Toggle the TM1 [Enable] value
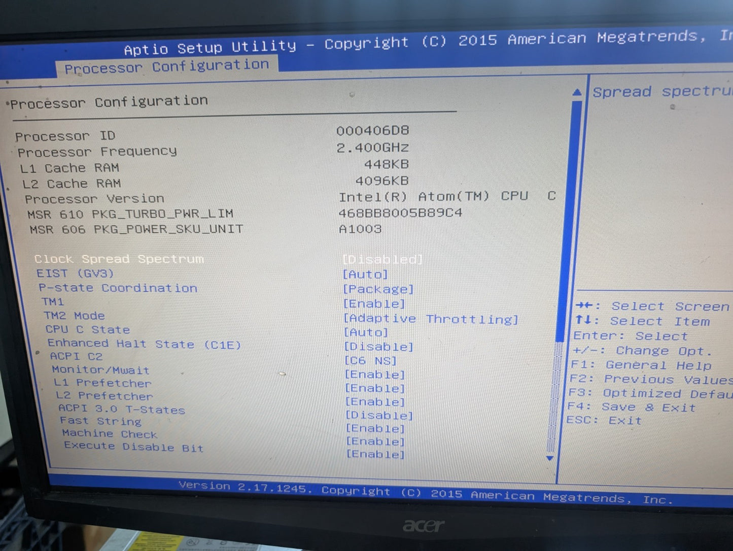The height and width of the screenshot is (551, 733). pos(374,304)
